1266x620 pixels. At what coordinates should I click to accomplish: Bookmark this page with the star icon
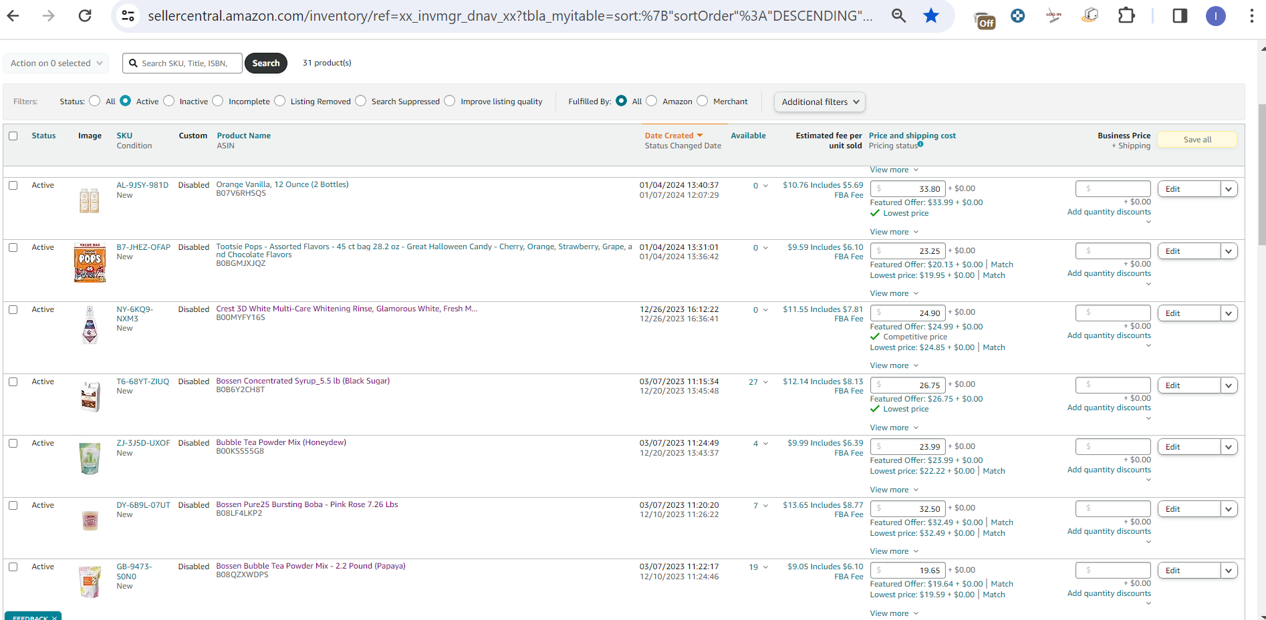[931, 15]
